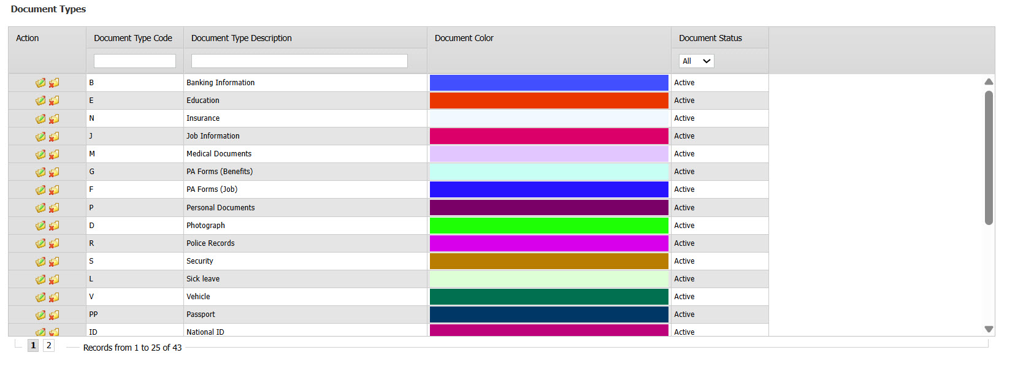This screenshot has width=1015, height=366.
Task: Click the green Photograph color swatch
Action: (x=549, y=226)
